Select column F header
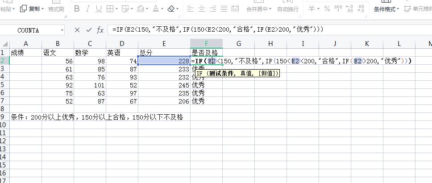This screenshot has height=183, width=432. [206, 44]
